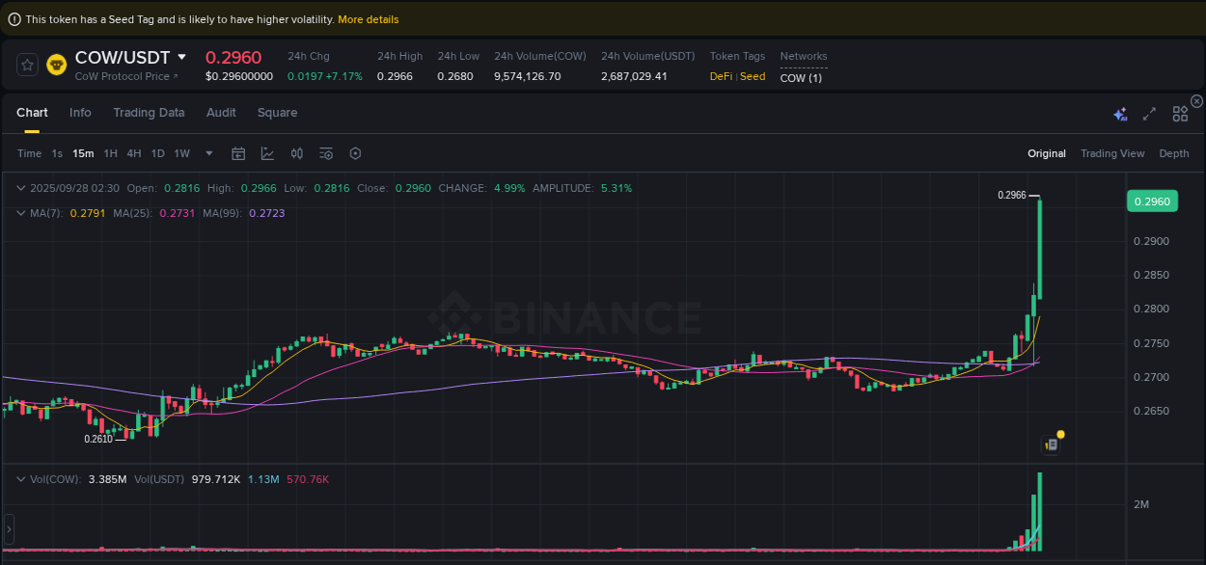Open chart settings hexagon icon
The image size is (1206, 565).
point(354,153)
